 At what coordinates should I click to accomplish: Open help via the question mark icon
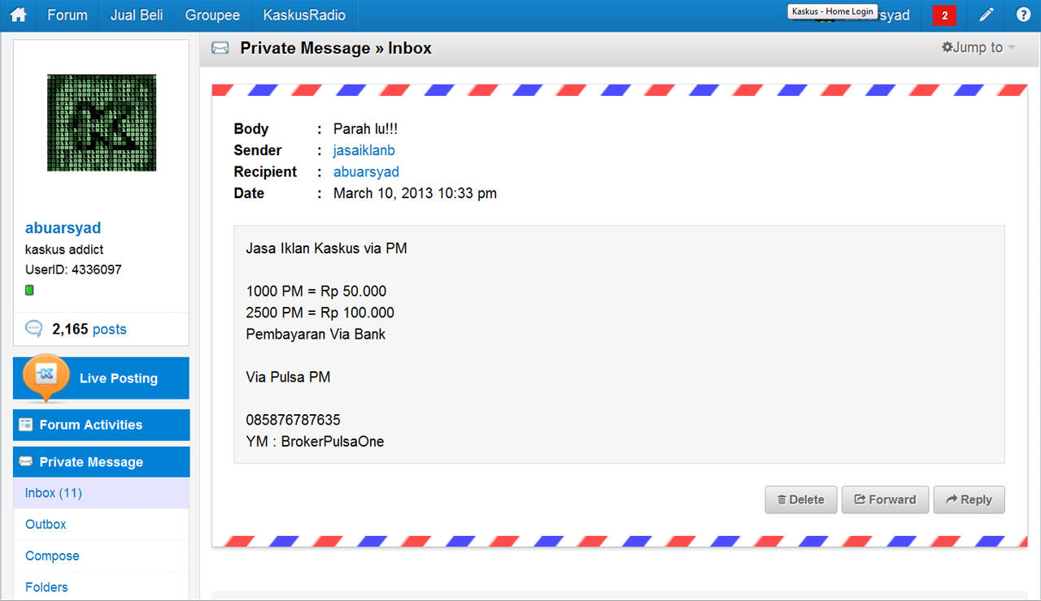click(x=1023, y=15)
